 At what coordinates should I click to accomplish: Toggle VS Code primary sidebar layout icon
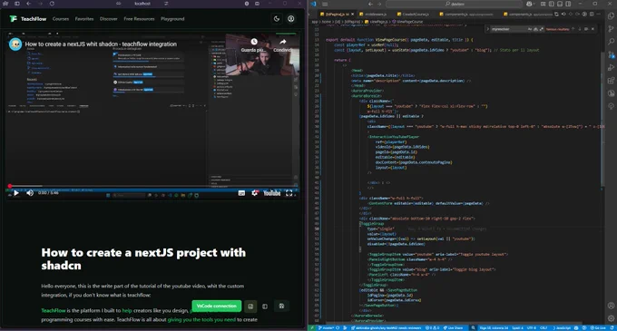click(552, 4)
